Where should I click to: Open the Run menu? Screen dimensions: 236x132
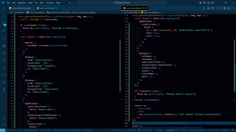point(42,3)
